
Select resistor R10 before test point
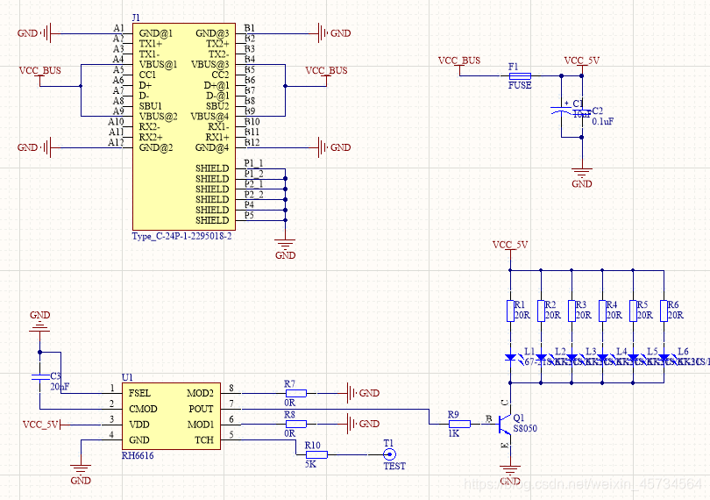coord(316,454)
